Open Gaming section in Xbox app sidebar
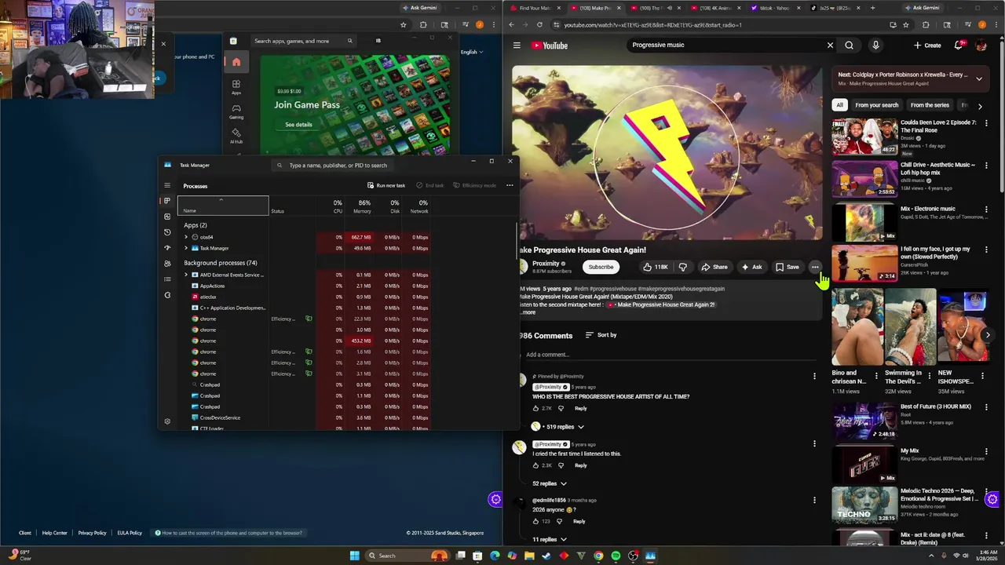 [x=236, y=111]
